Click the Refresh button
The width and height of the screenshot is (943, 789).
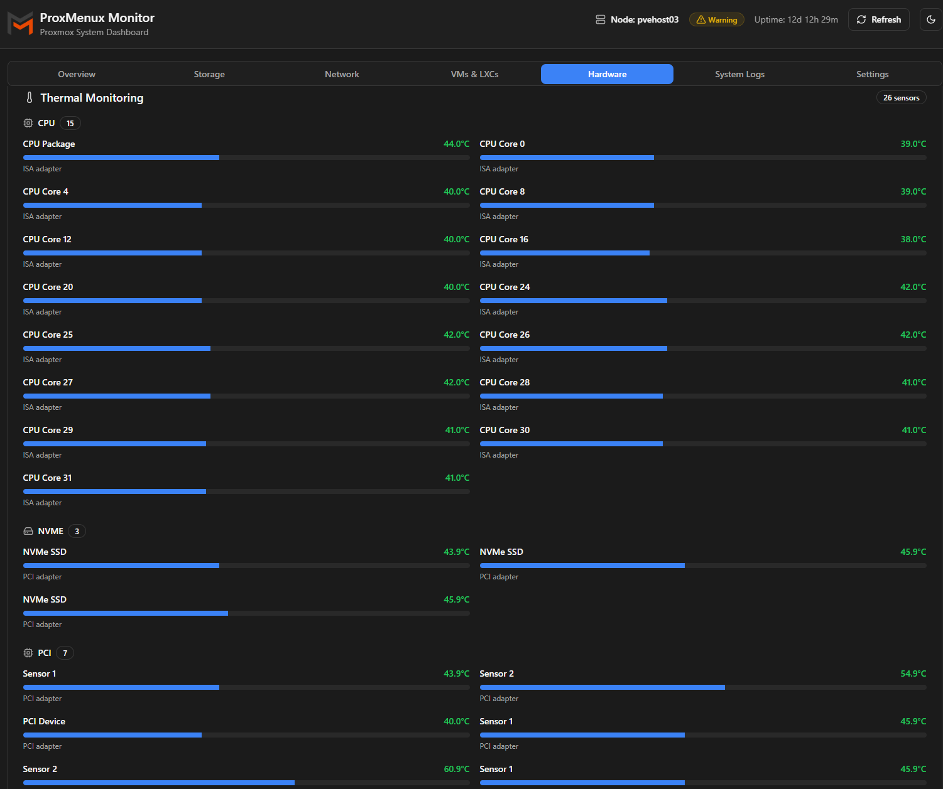click(878, 19)
